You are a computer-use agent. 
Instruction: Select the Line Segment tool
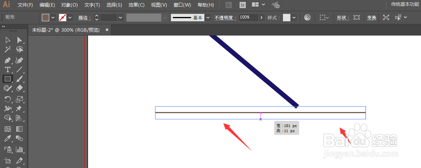click(x=19, y=70)
